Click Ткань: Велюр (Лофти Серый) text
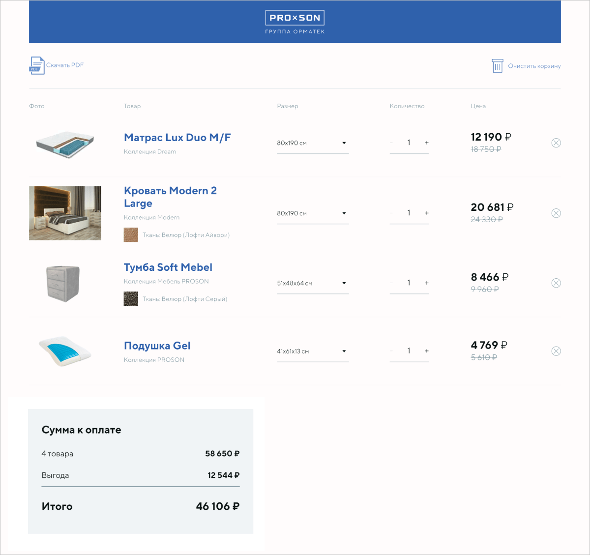The width and height of the screenshot is (590, 555). (x=185, y=299)
